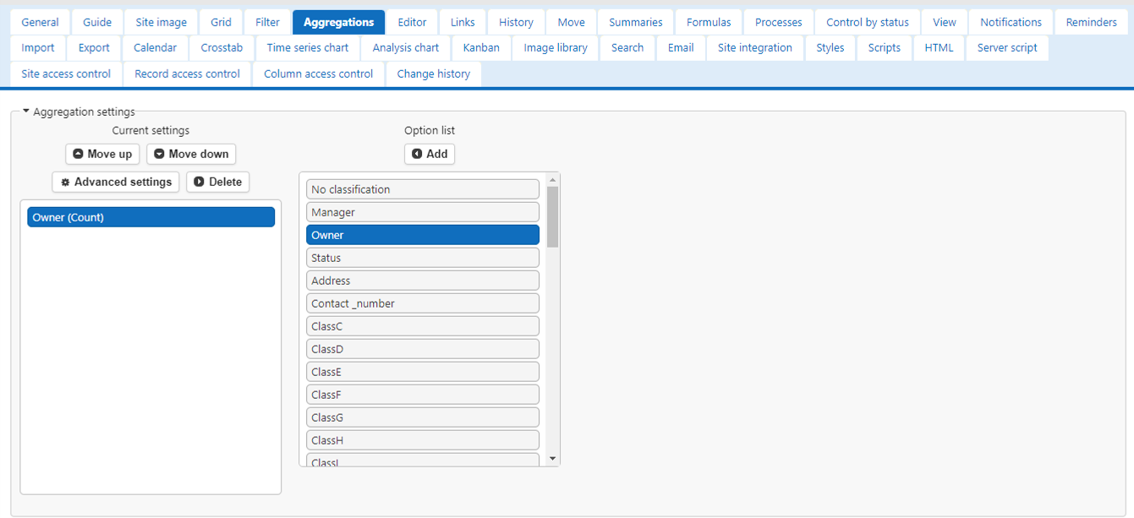The width and height of the screenshot is (1134, 518).
Task: Open the Guide tab
Action: [97, 22]
